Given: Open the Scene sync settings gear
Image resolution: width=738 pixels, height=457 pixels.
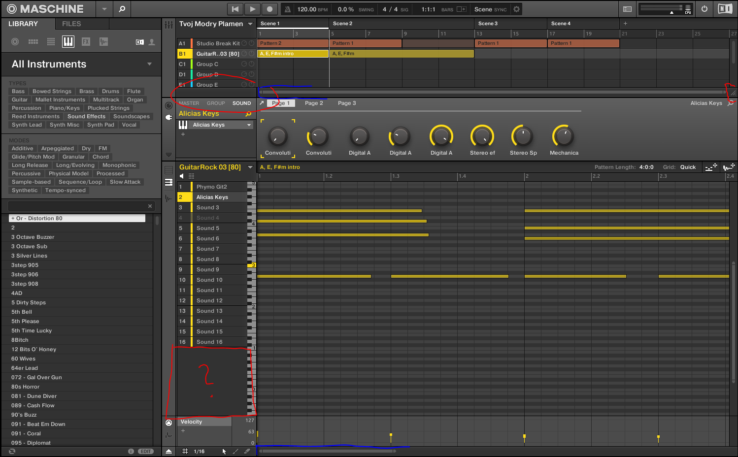Looking at the screenshot, I should point(516,9).
